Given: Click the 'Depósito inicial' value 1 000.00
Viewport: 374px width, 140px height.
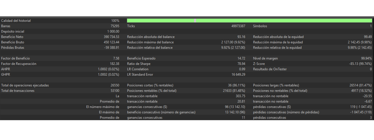Looking at the screenshot, I should click(113, 31).
